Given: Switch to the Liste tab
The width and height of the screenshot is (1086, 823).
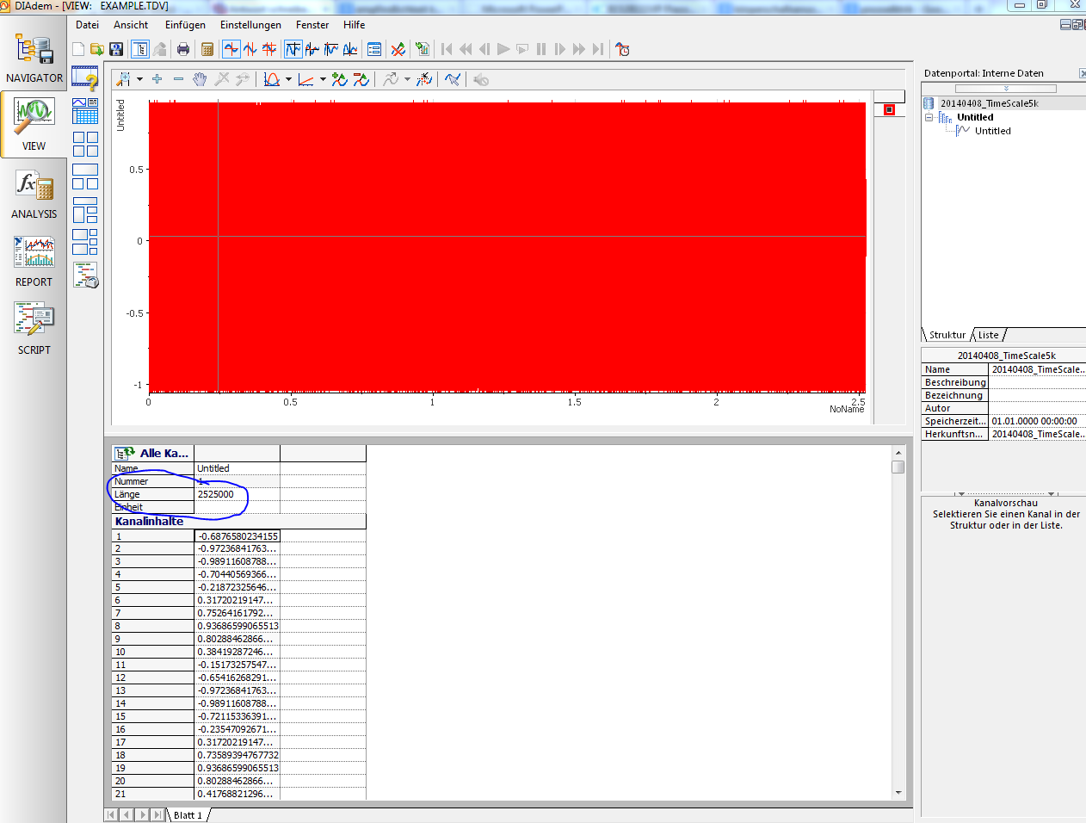Looking at the screenshot, I should click(988, 335).
